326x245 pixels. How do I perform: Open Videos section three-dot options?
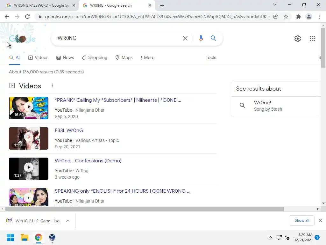[52, 85]
